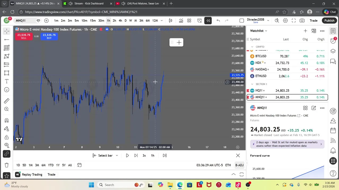
Task: Remove drawings with the trash icon
Action: [7, 165]
